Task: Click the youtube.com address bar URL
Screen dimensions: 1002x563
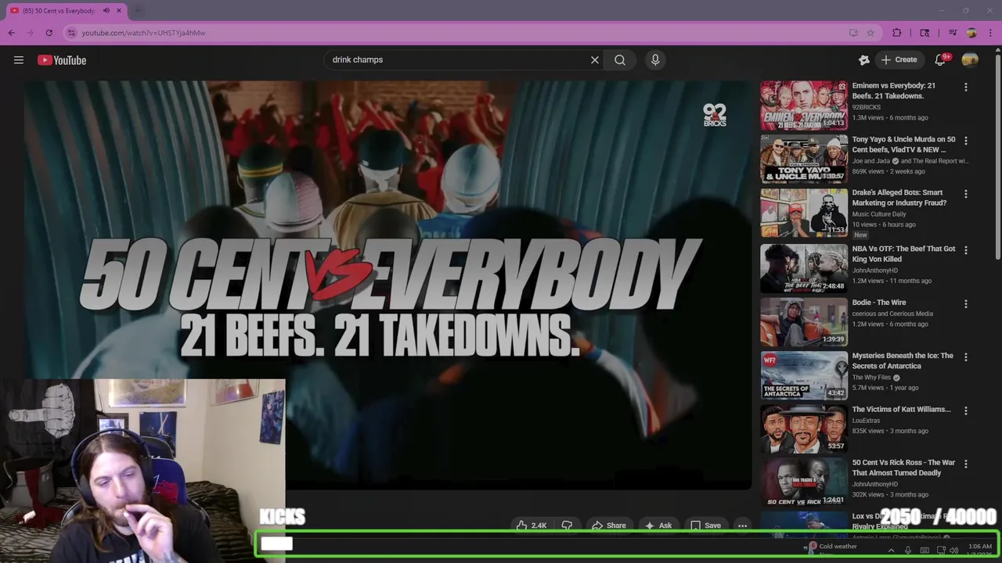Action: 143,33
